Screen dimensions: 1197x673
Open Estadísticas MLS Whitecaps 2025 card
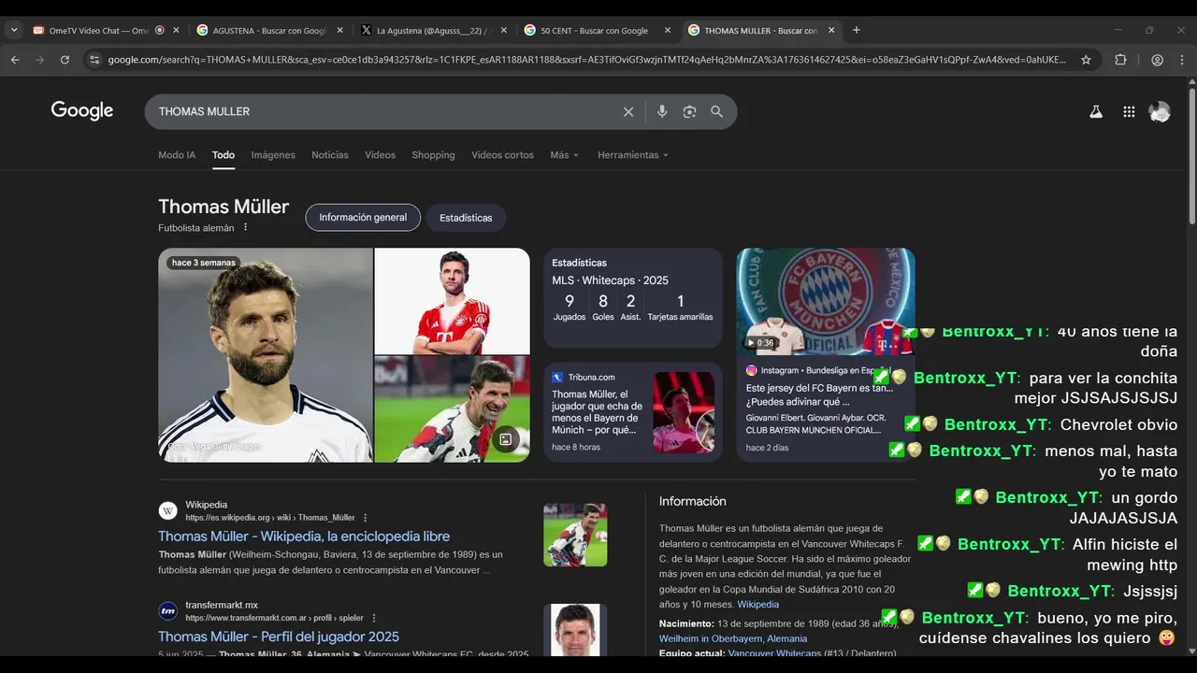pyautogui.click(x=633, y=298)
